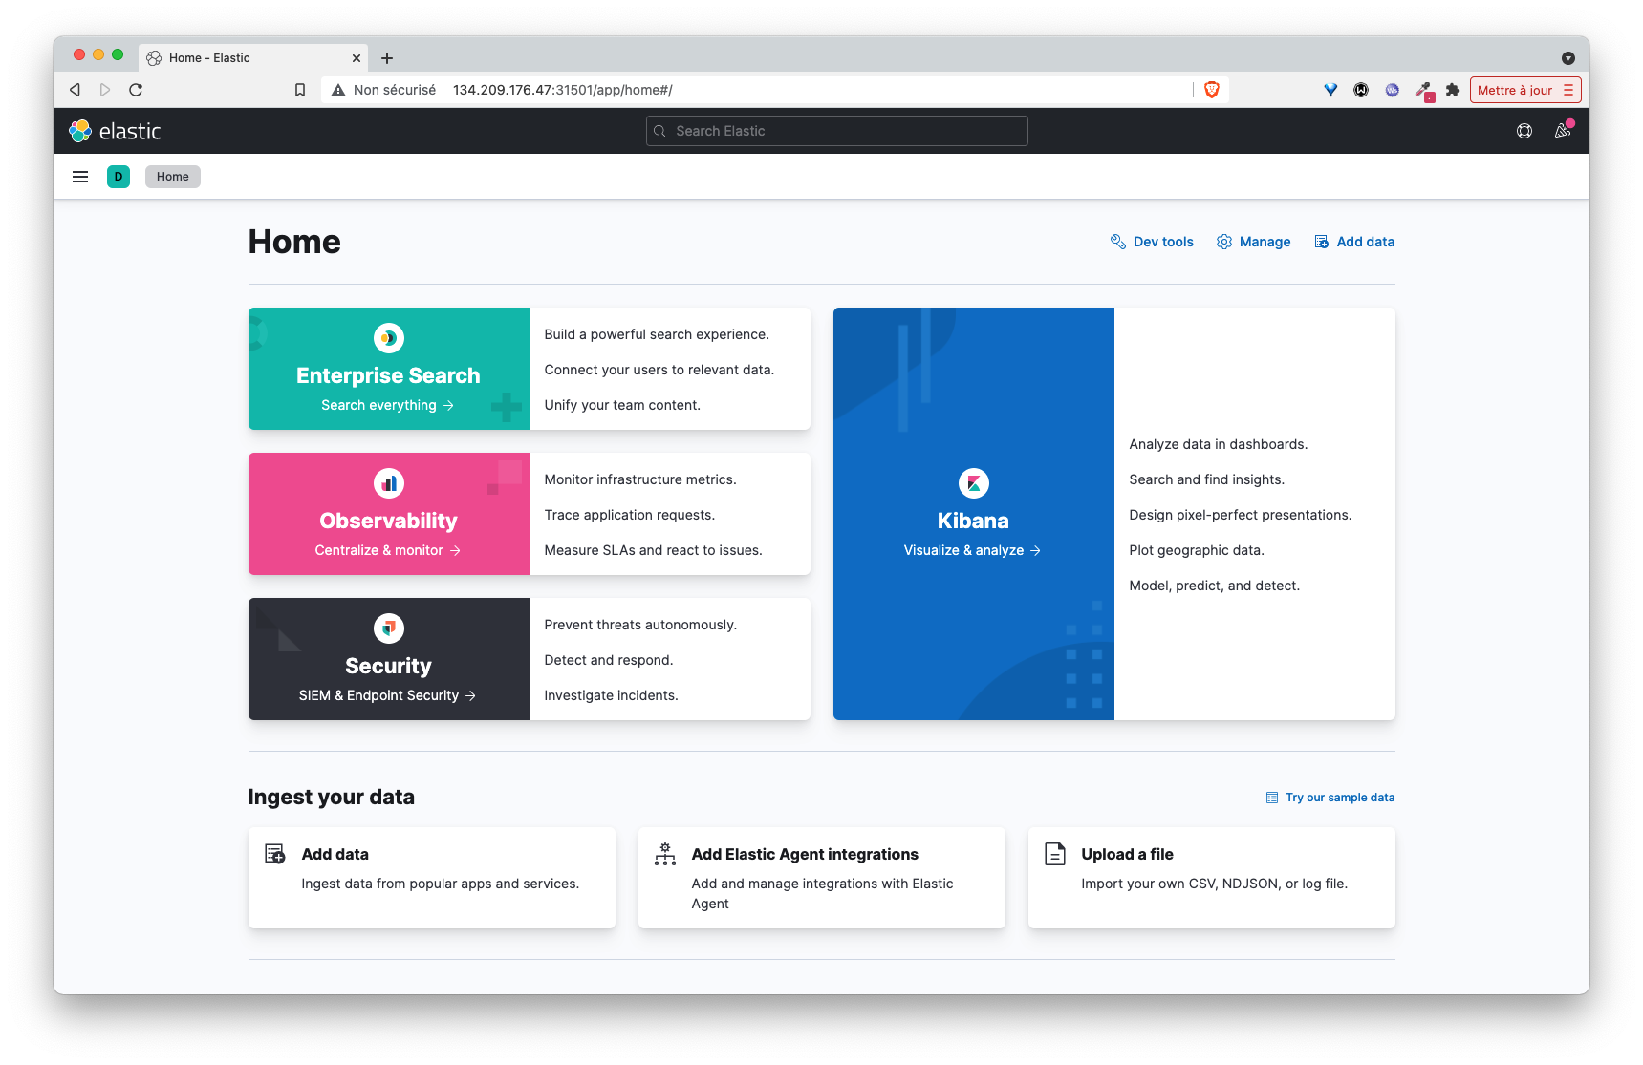Click the Kibana logo icon
The width and height of the screenshot is (1643, 1065).
click(x=973, y=483)
